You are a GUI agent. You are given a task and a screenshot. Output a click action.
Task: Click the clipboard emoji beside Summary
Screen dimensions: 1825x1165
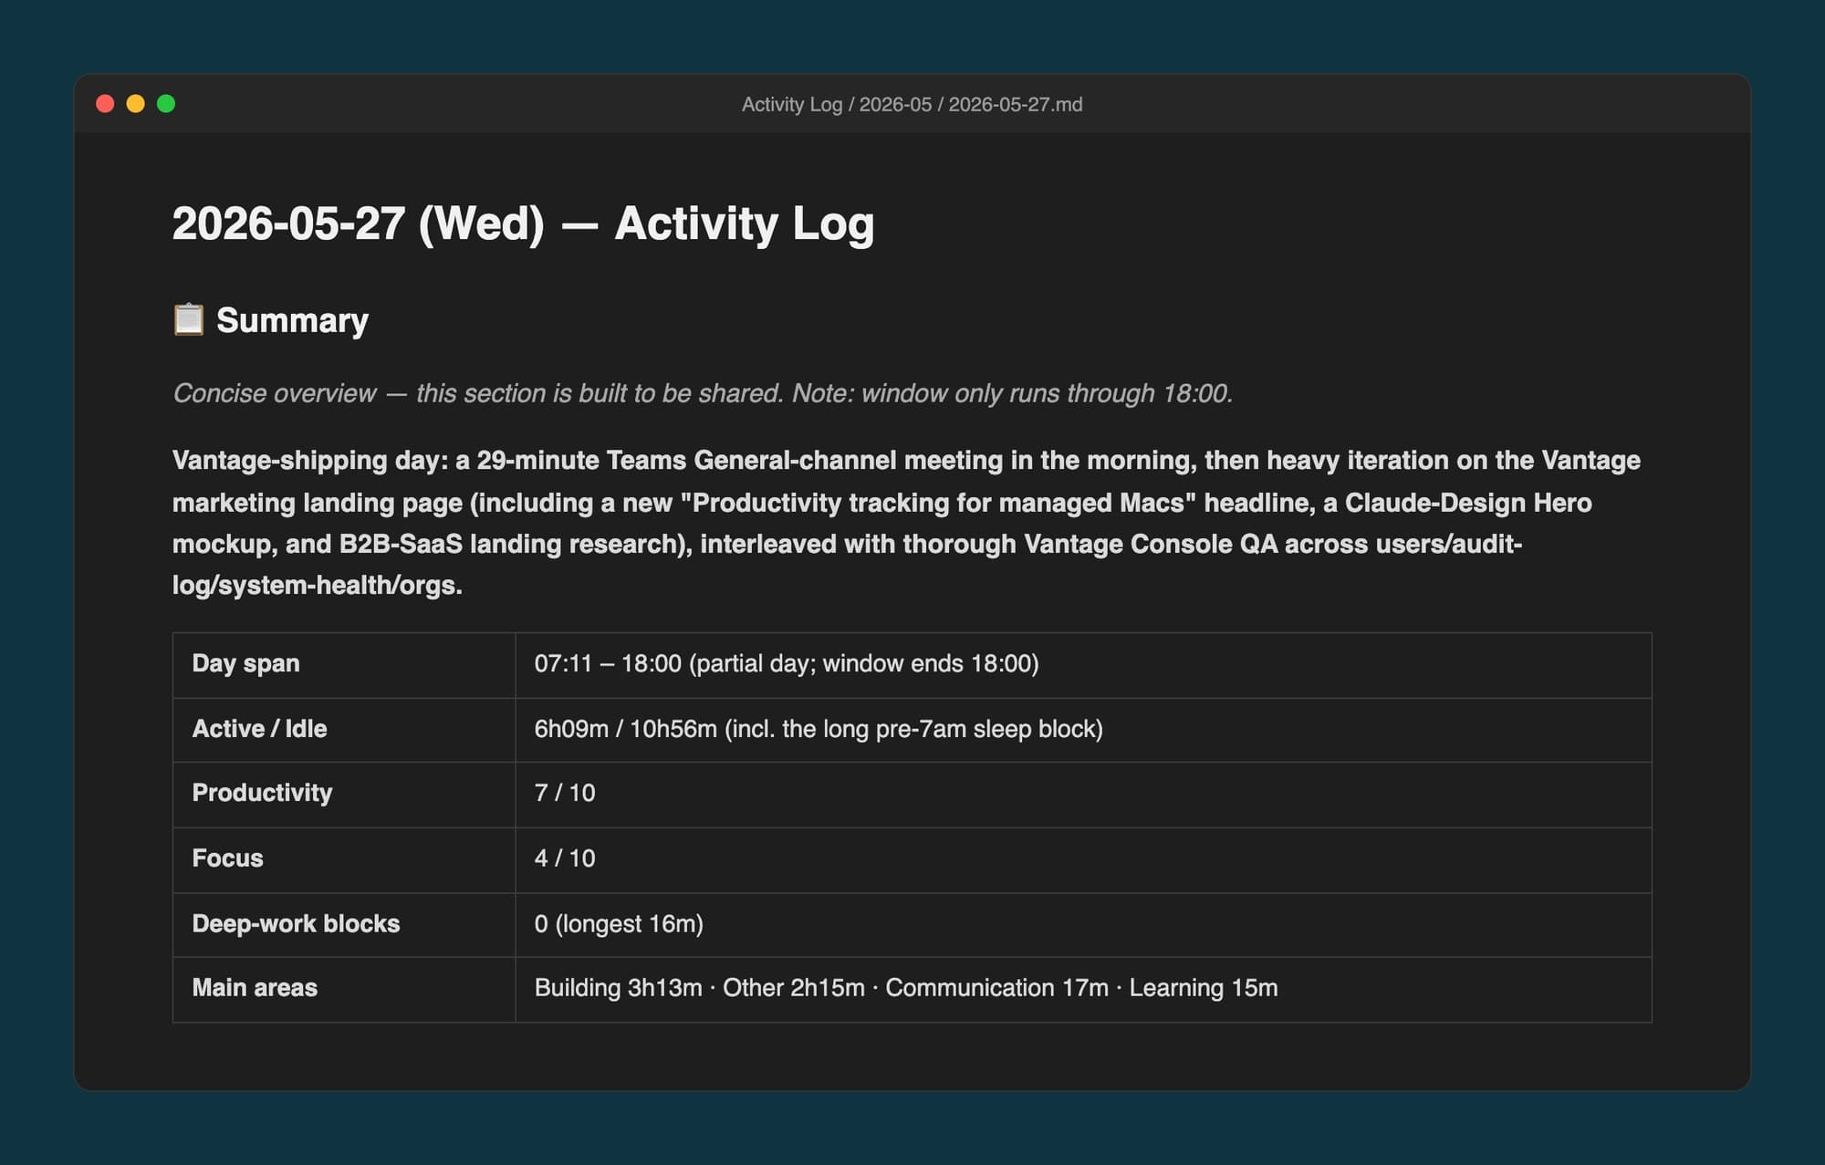point(189,320)
